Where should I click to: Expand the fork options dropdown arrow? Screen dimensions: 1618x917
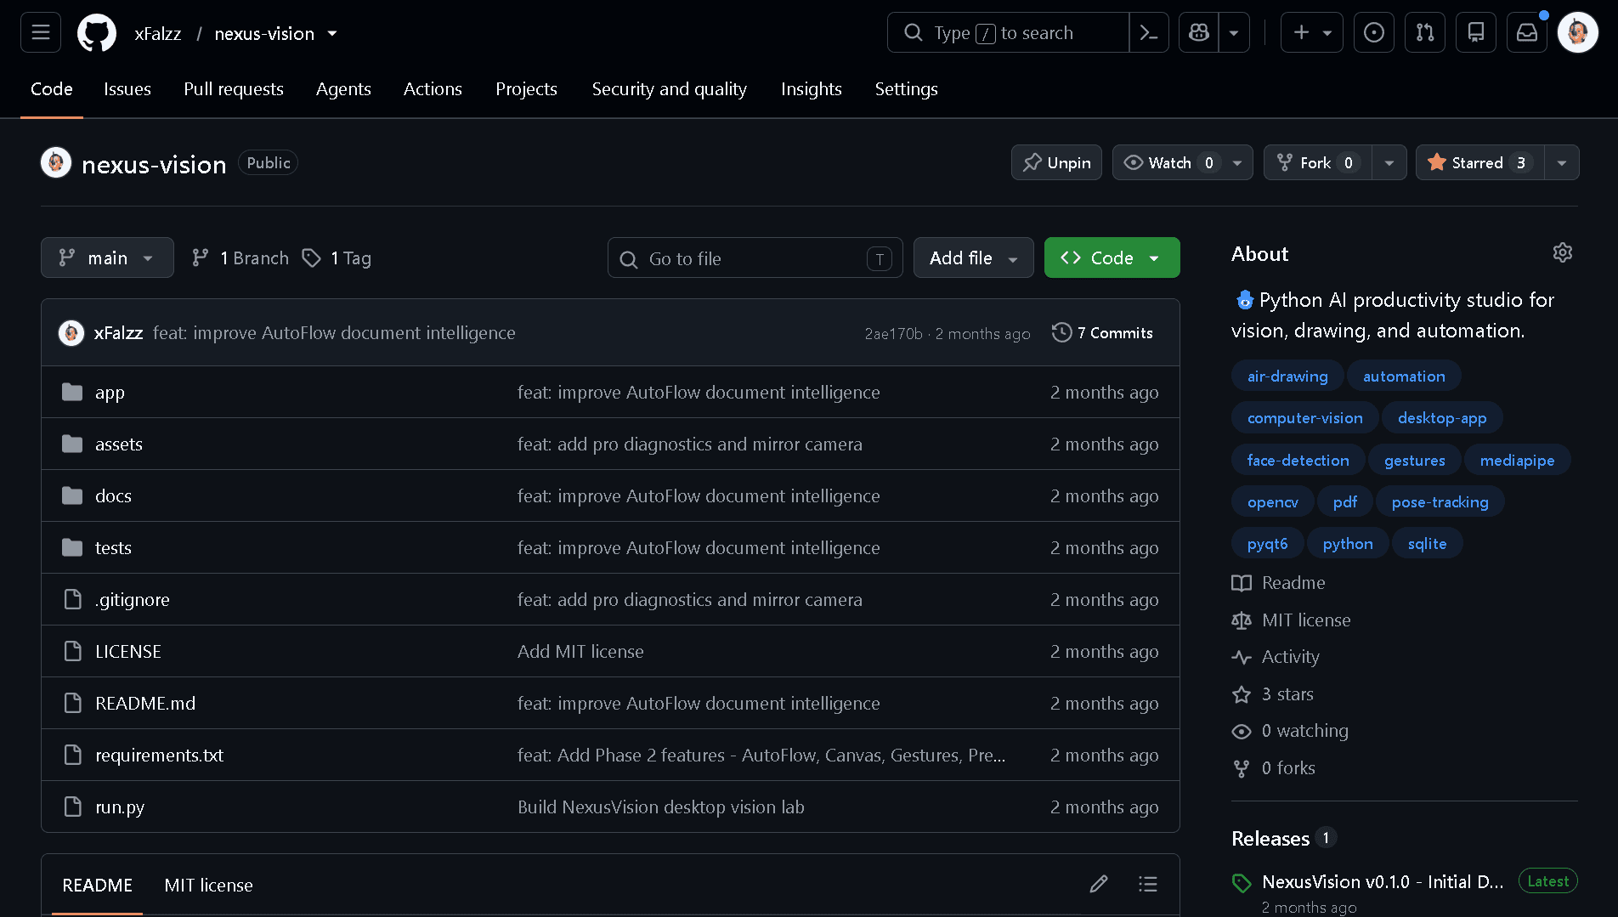click(1389, 162)
